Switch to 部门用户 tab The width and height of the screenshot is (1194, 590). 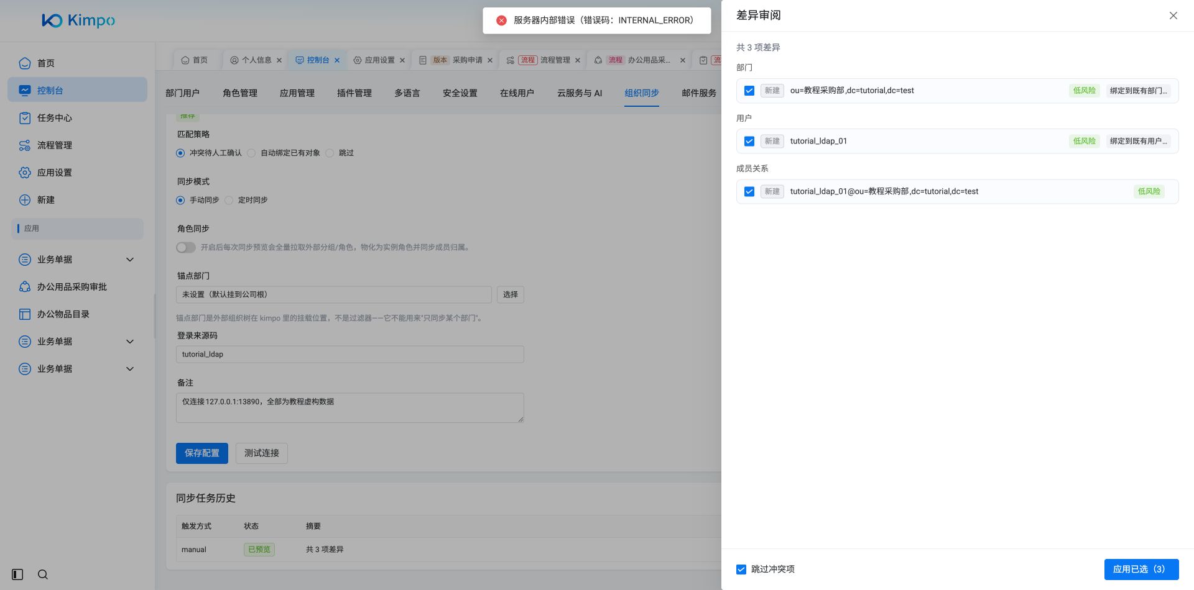[x=183, y=93]
